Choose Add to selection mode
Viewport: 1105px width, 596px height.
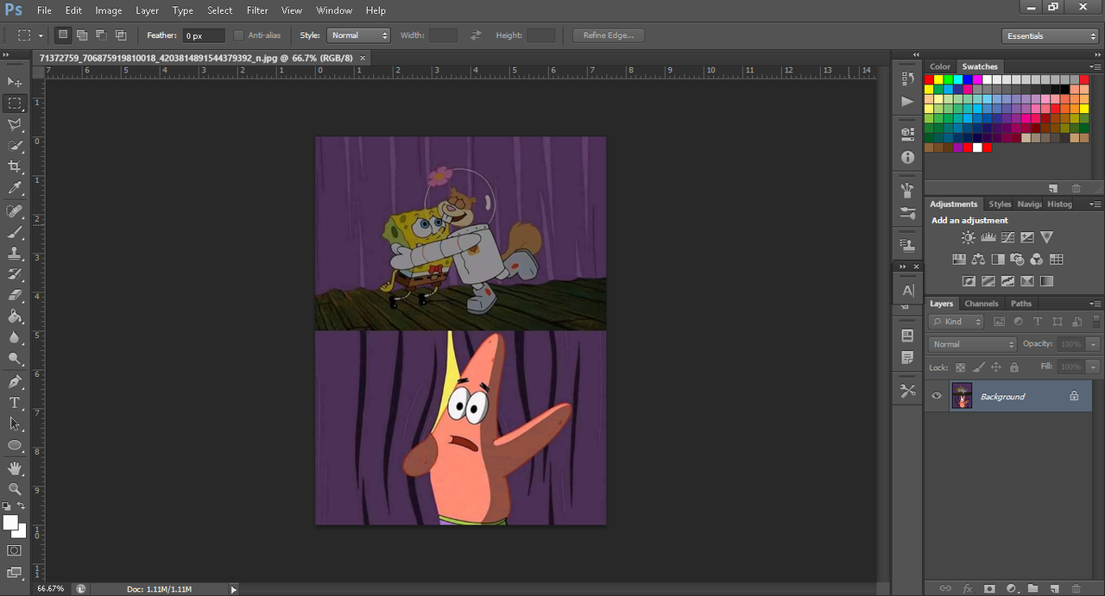coord(82,35)
